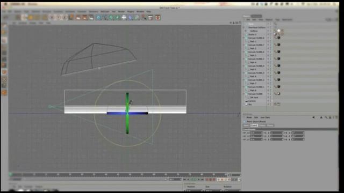Toggle the X-axis lock icon
This screenshot has width=344, height=193.
[x=52, y=17]
